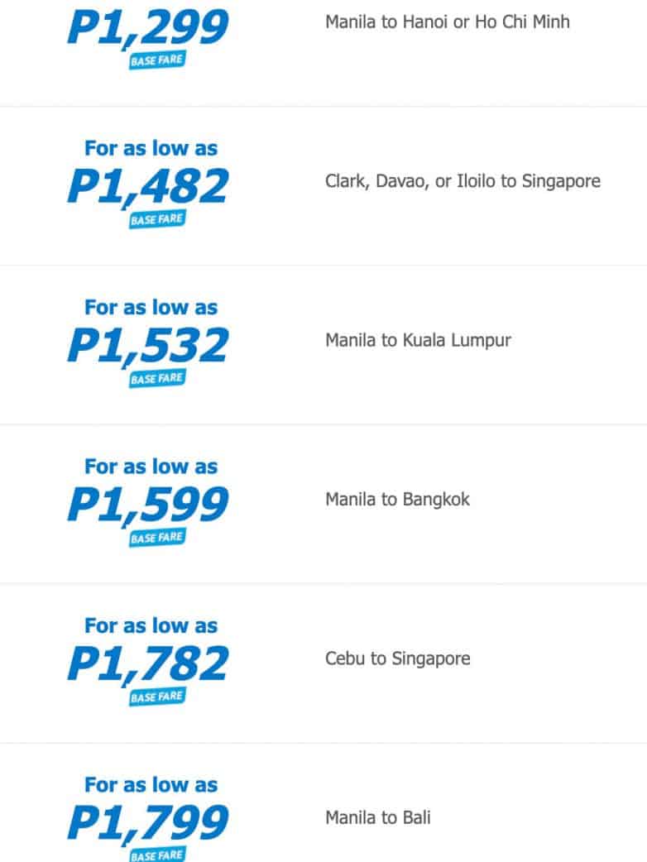The image size is (647, 862).
Task: Open the Cebu to Singapore route
Action: pyautogui.click(x=397, y=658)
